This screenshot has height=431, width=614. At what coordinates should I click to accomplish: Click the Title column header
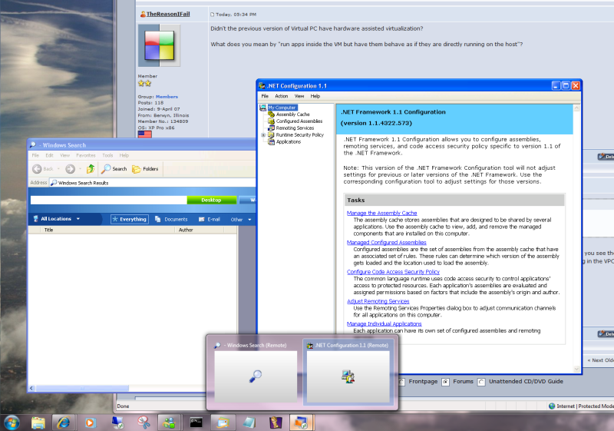pyautogui.click(x=107, y=230)
